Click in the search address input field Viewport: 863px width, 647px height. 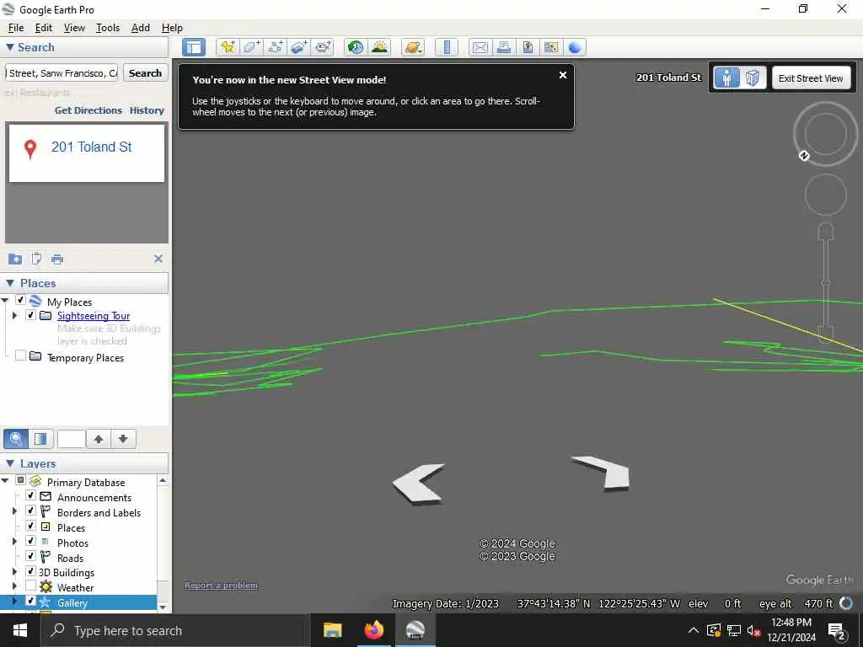pos(62,73)
